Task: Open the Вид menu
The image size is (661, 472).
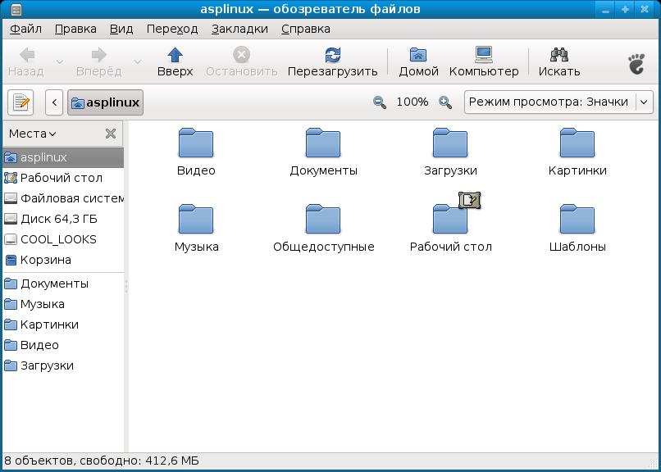Action: click(x=121, y=29)
